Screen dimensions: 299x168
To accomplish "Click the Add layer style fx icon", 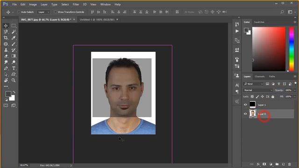I will (258, 164).
